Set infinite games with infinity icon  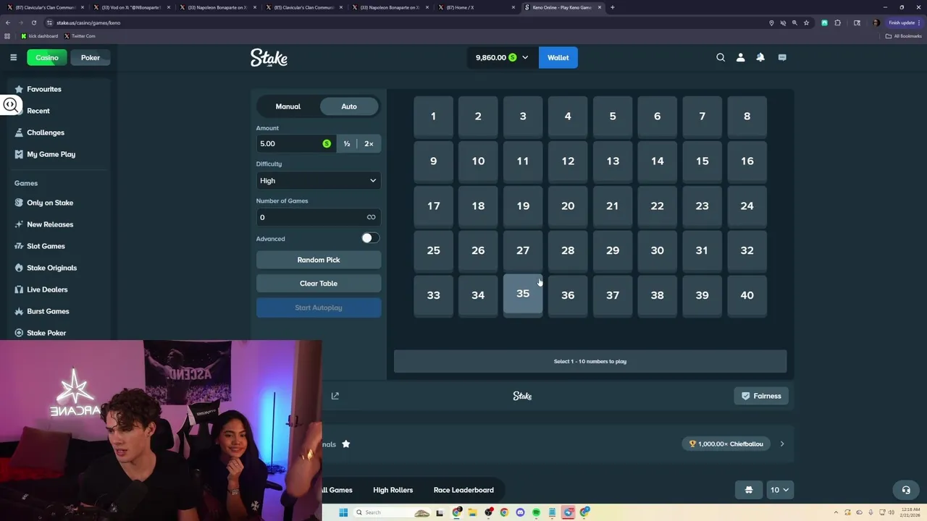tap(371, 217)
